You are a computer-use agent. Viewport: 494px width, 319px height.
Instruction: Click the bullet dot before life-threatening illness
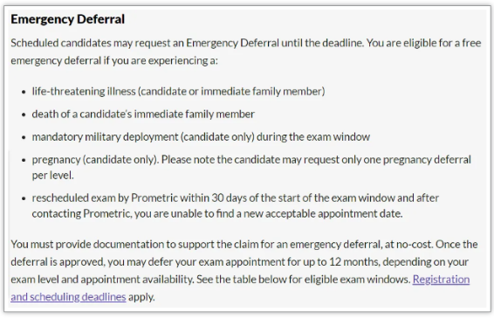(x=24, y=92)
